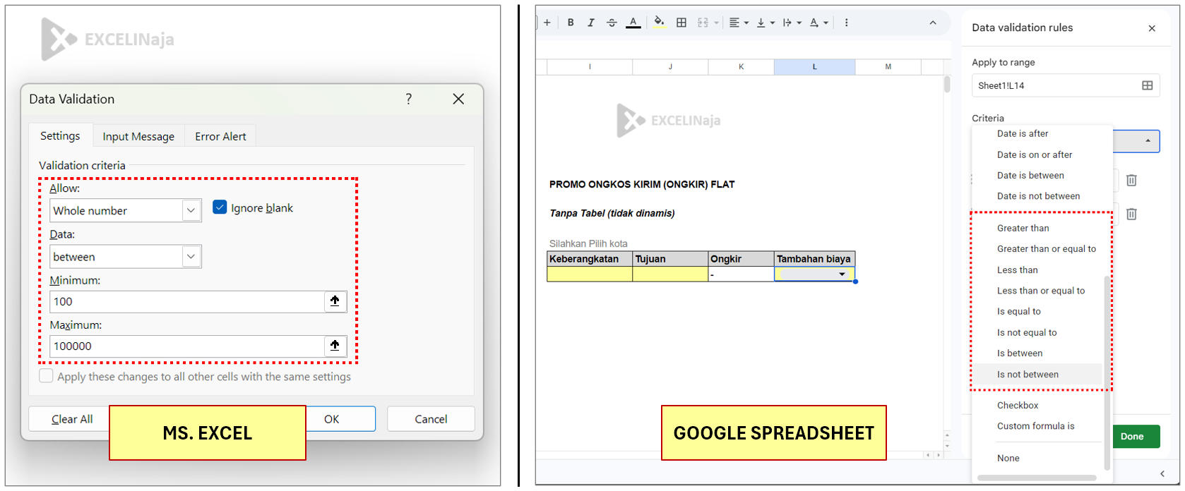The height and width of the screenshot is (491, 1185).
Task: Enable apply changes to all other cells checkbox
Action: point(46,376)
